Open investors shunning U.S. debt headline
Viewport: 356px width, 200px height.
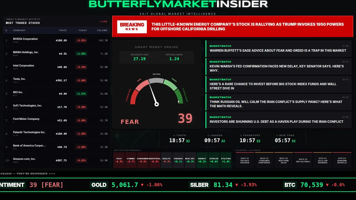coord(279,120)
